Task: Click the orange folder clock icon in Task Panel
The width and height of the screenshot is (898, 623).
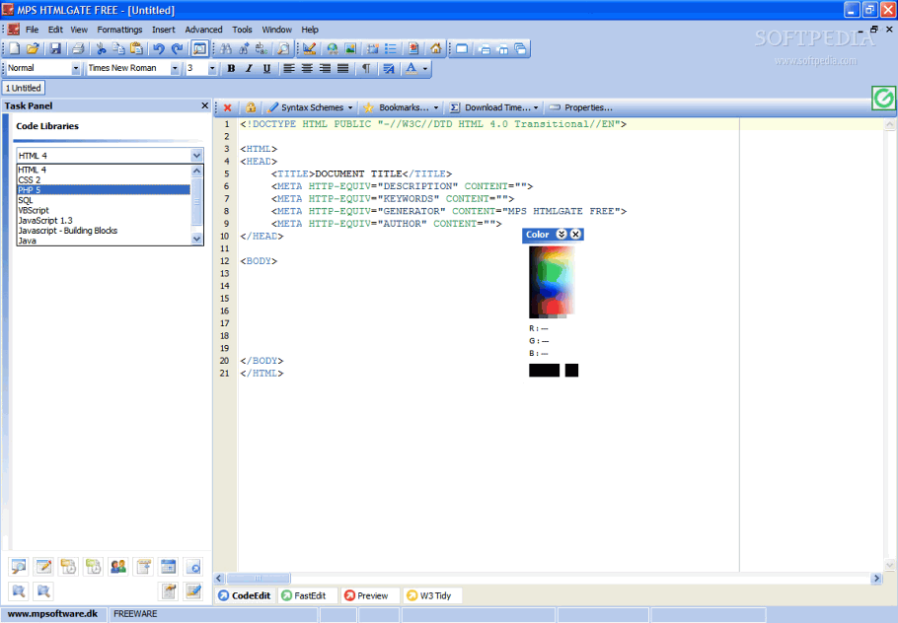Action: coord(68,567)
